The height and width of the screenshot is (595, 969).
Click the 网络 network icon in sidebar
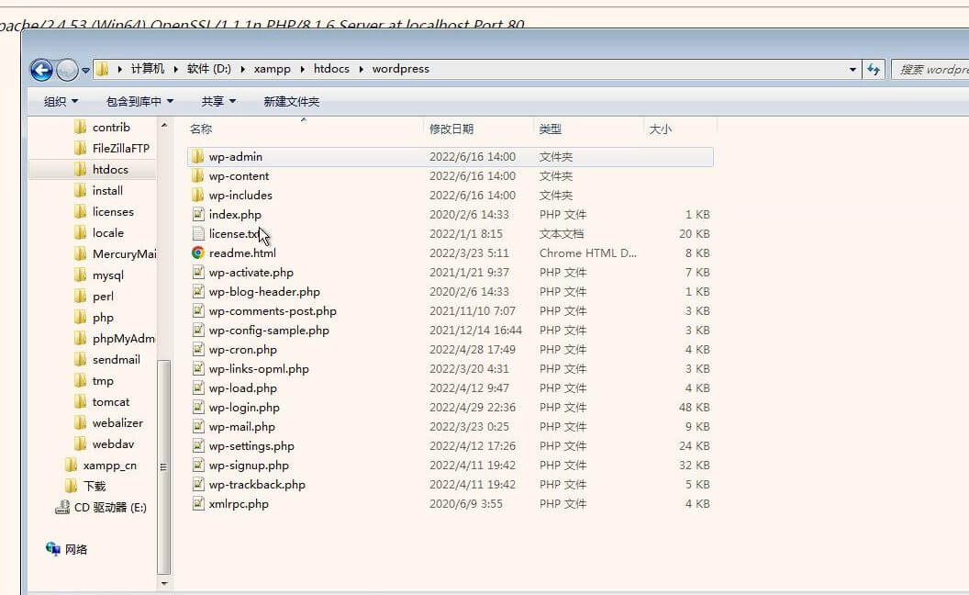[x=53, y=548]
